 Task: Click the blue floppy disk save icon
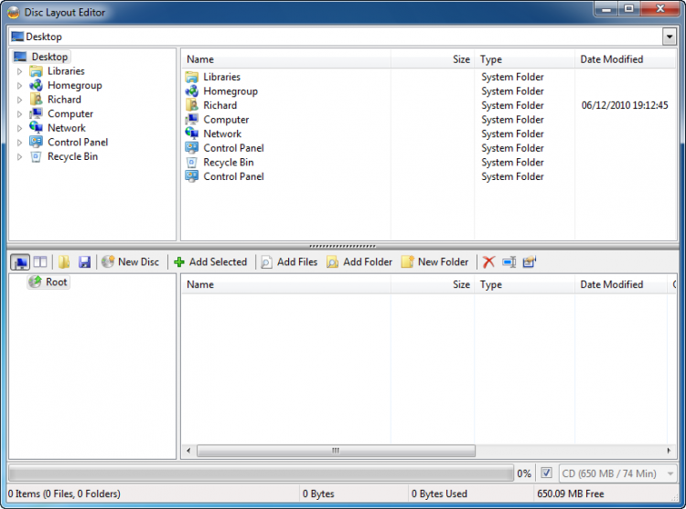[x=84, y=262]
